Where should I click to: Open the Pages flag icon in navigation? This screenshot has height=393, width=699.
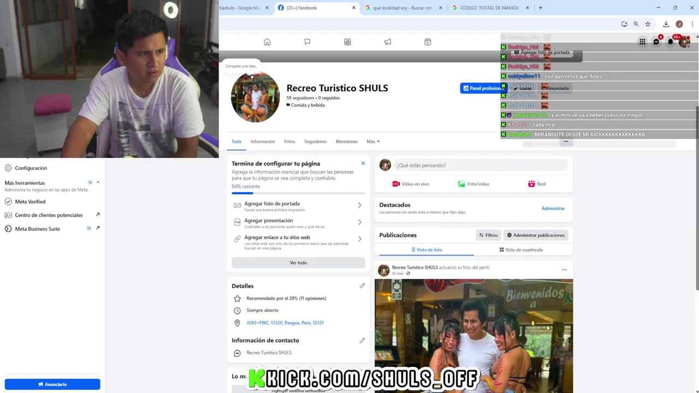point(307,42)
